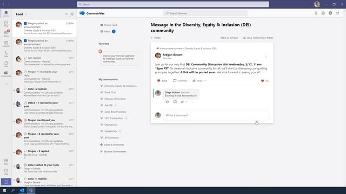This screenshot has height=194, width=346.
Task: Open the Activity bell in Teams sidebar
Action: pos(6,13)
